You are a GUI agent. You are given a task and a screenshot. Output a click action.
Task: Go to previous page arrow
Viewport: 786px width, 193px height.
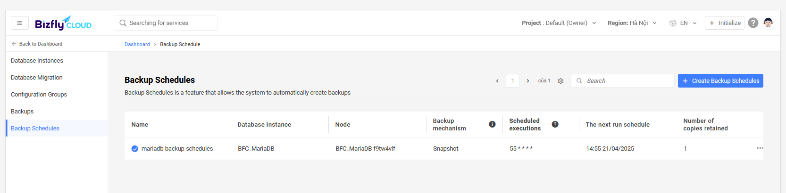(497, 81)
